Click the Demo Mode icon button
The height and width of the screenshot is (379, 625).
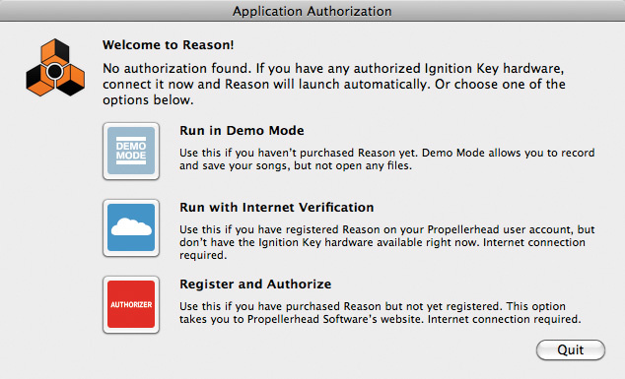(x=131, y=151)
